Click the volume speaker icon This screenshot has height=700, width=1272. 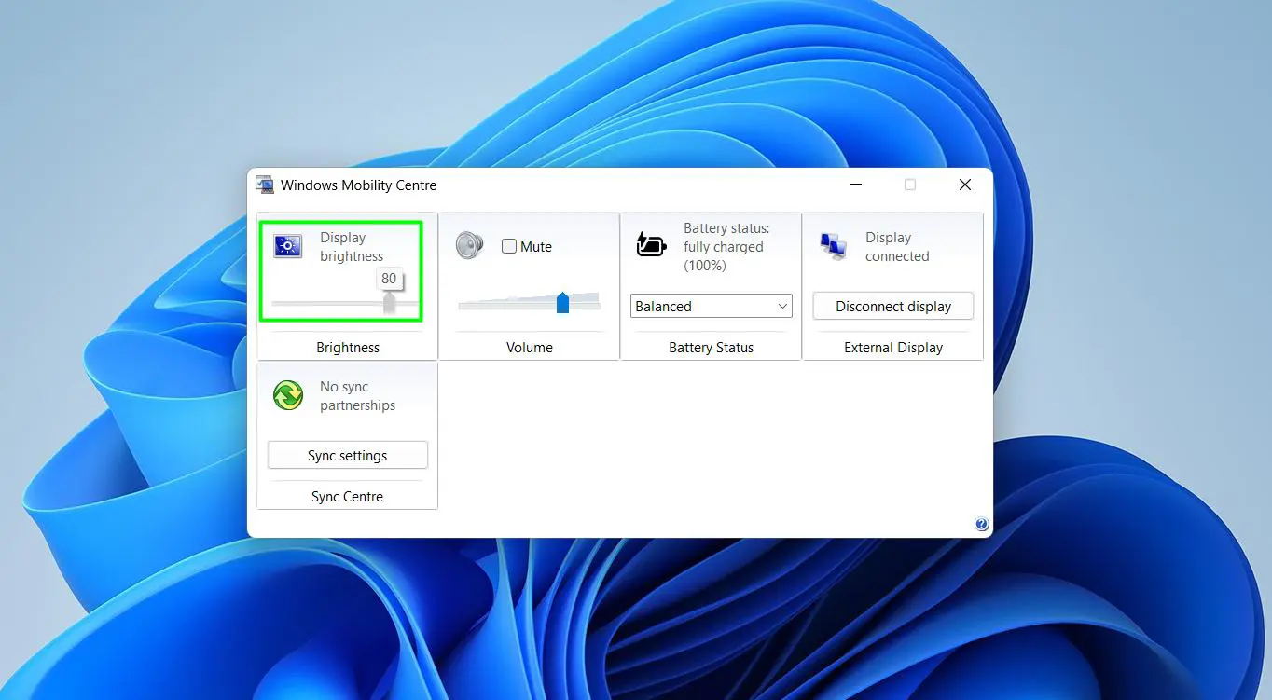(469, 245)
